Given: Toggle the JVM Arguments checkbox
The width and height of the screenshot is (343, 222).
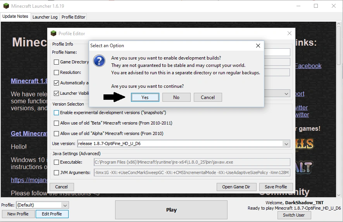Looking at the screenshot, I should tap(56, 172).
